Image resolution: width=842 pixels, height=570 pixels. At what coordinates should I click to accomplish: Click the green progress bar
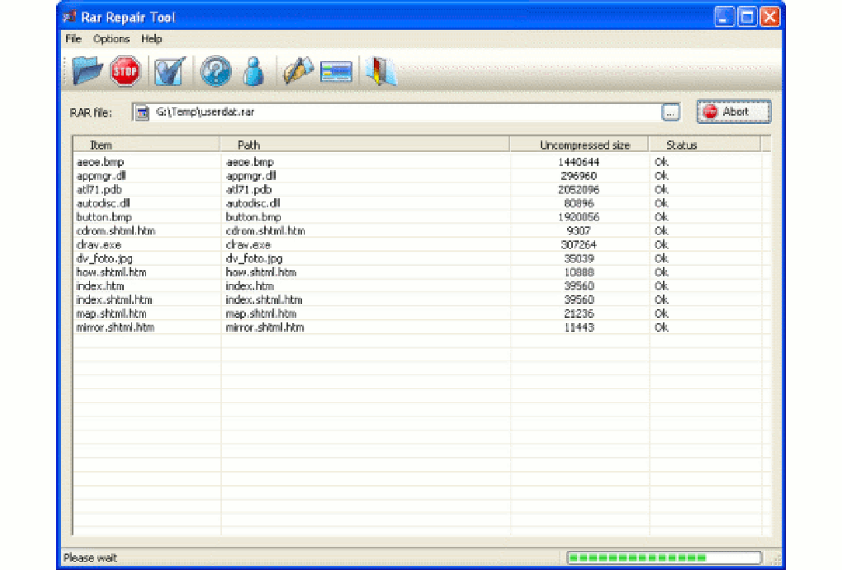tap(665, 558)
